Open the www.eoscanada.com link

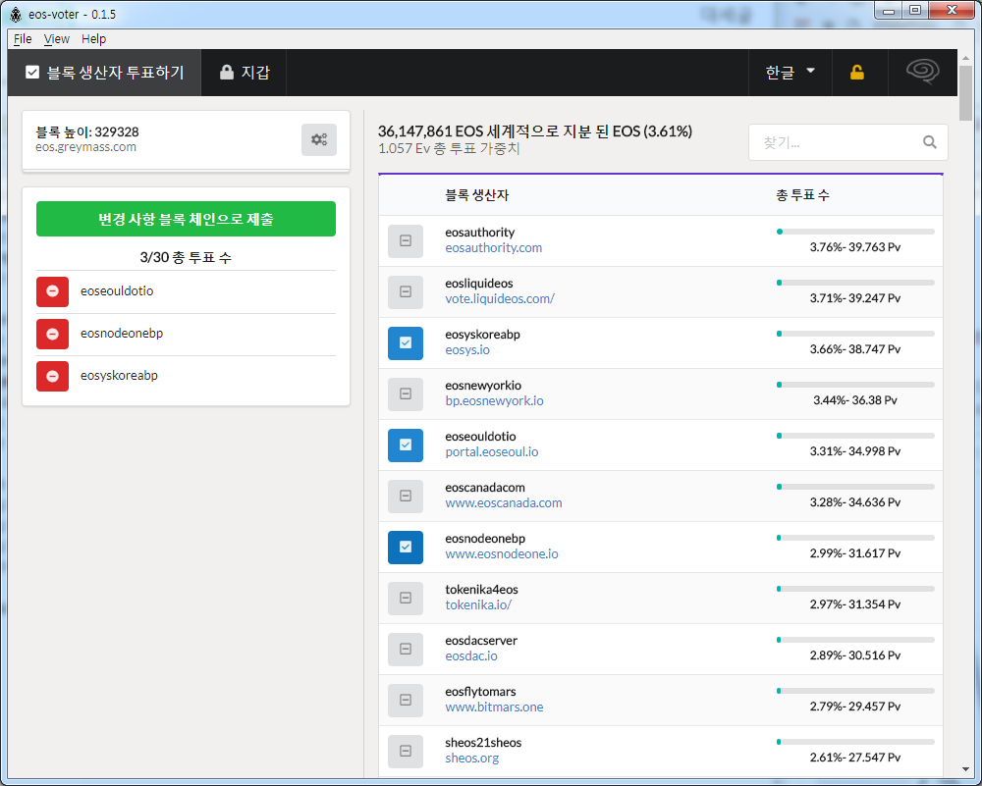pyautogui.click(x=504, y=503)
